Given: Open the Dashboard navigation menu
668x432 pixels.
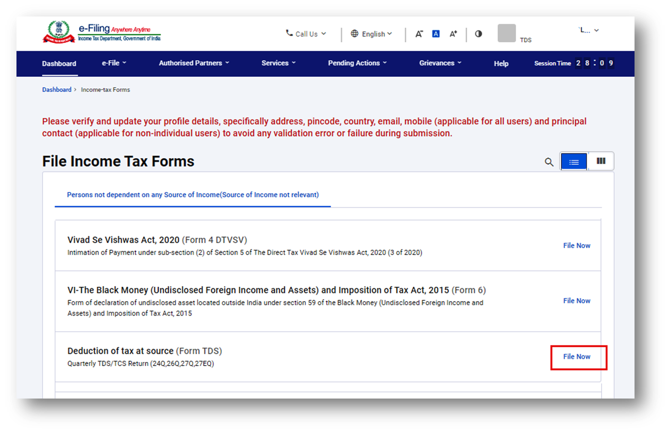Looking at the screenshot, I should (x=59, y=63).
